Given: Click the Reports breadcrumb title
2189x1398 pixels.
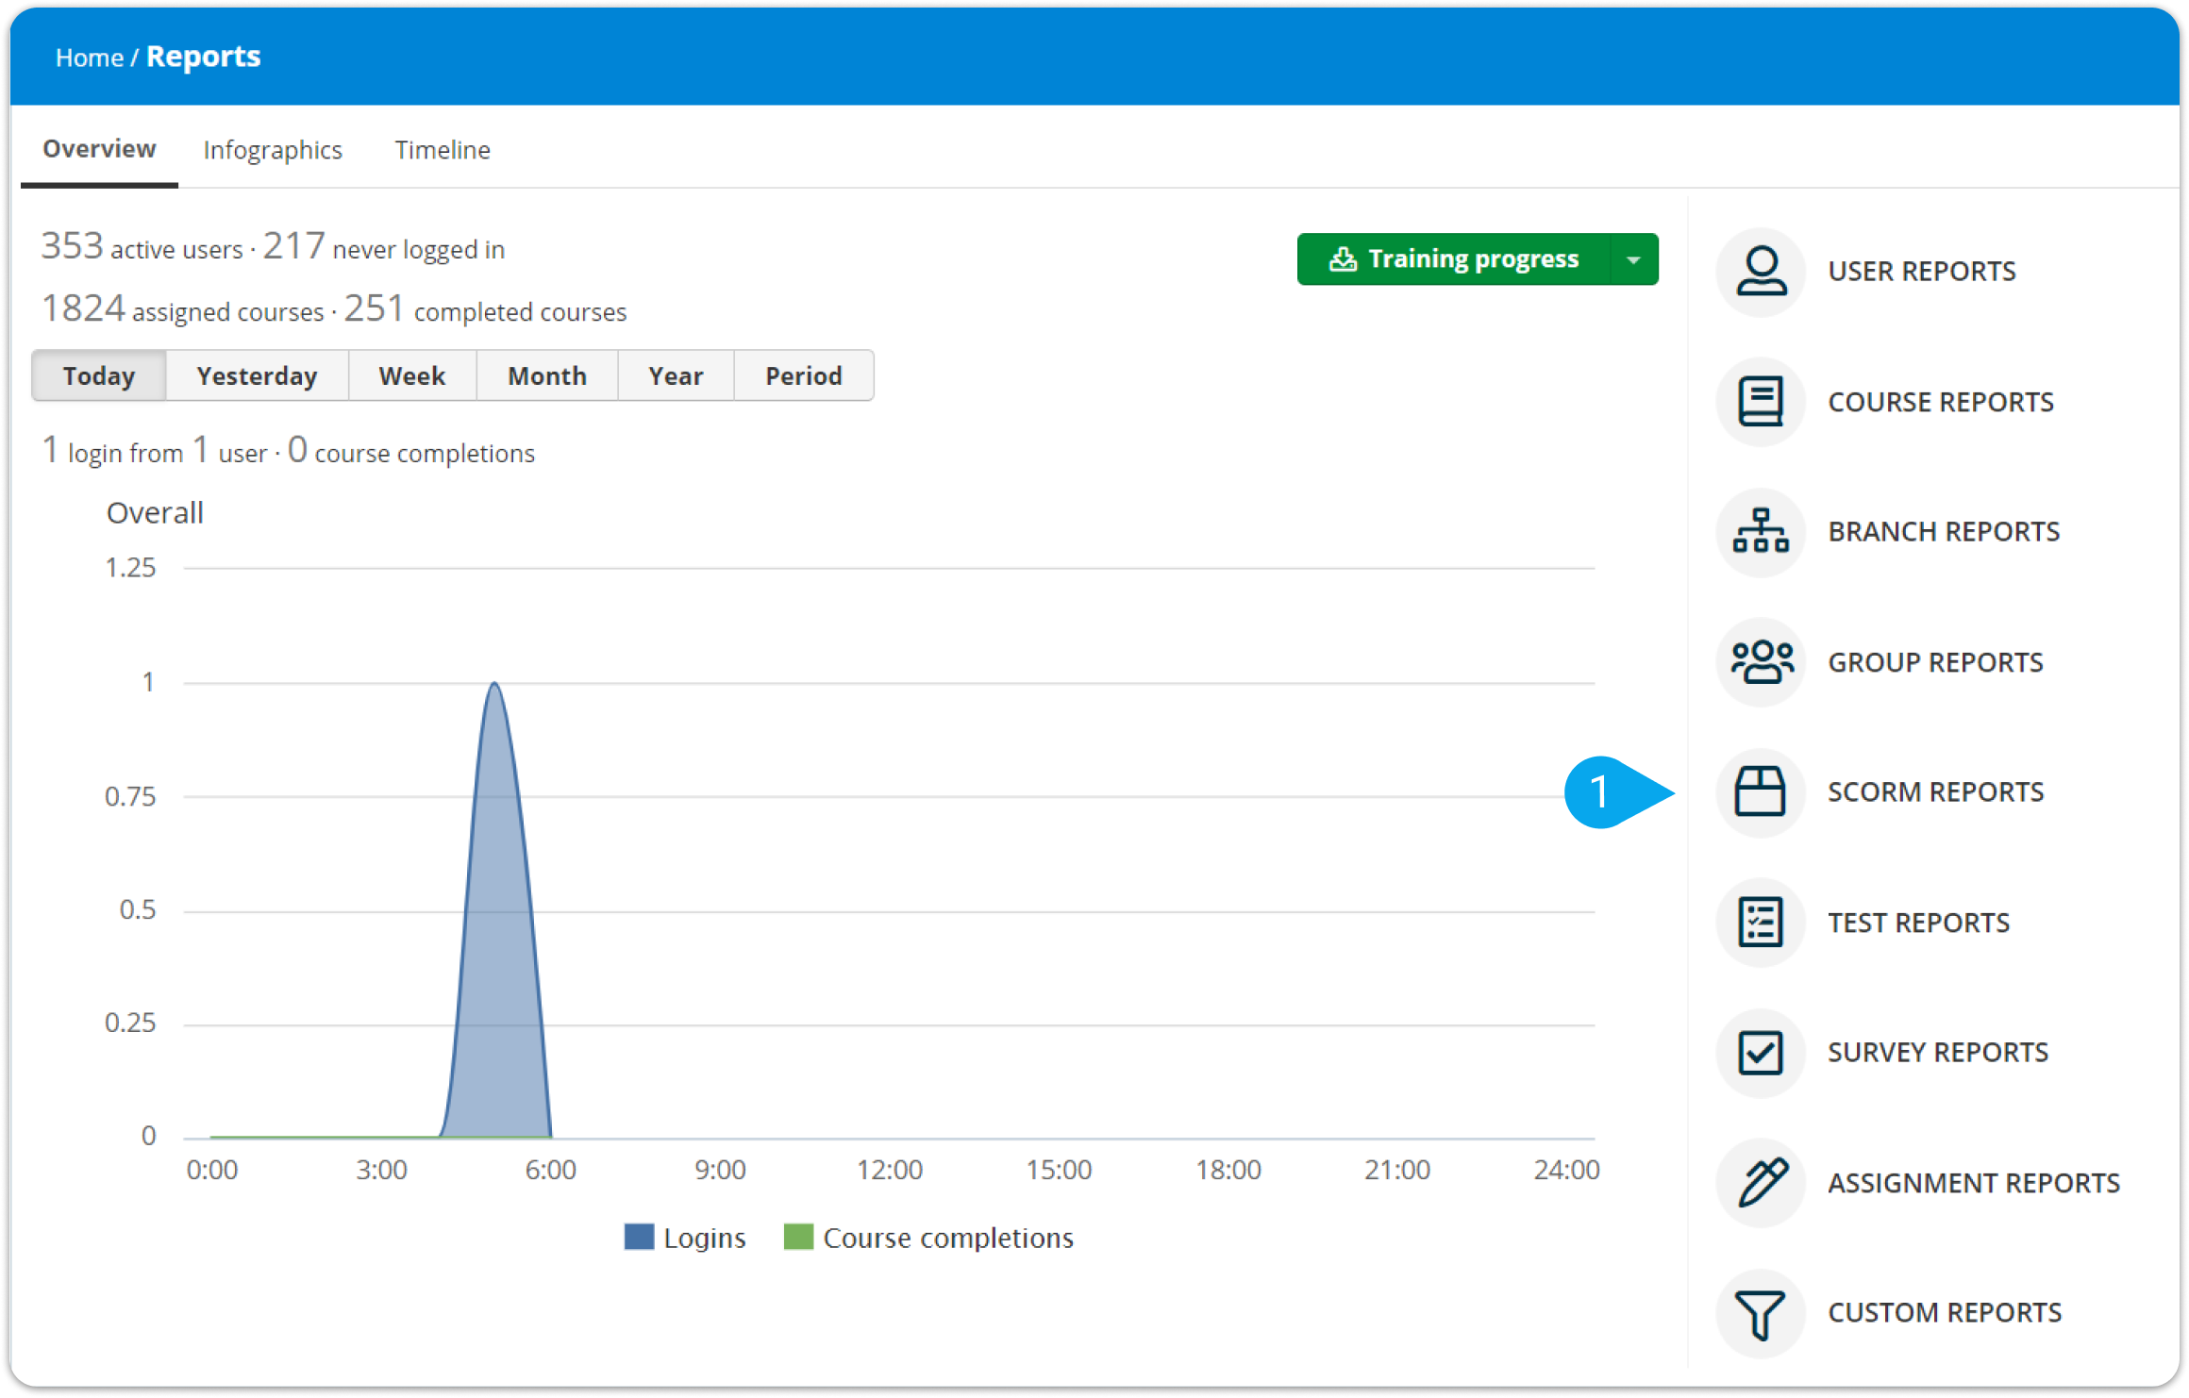Looking at the screenshot, I should (203, 57).
